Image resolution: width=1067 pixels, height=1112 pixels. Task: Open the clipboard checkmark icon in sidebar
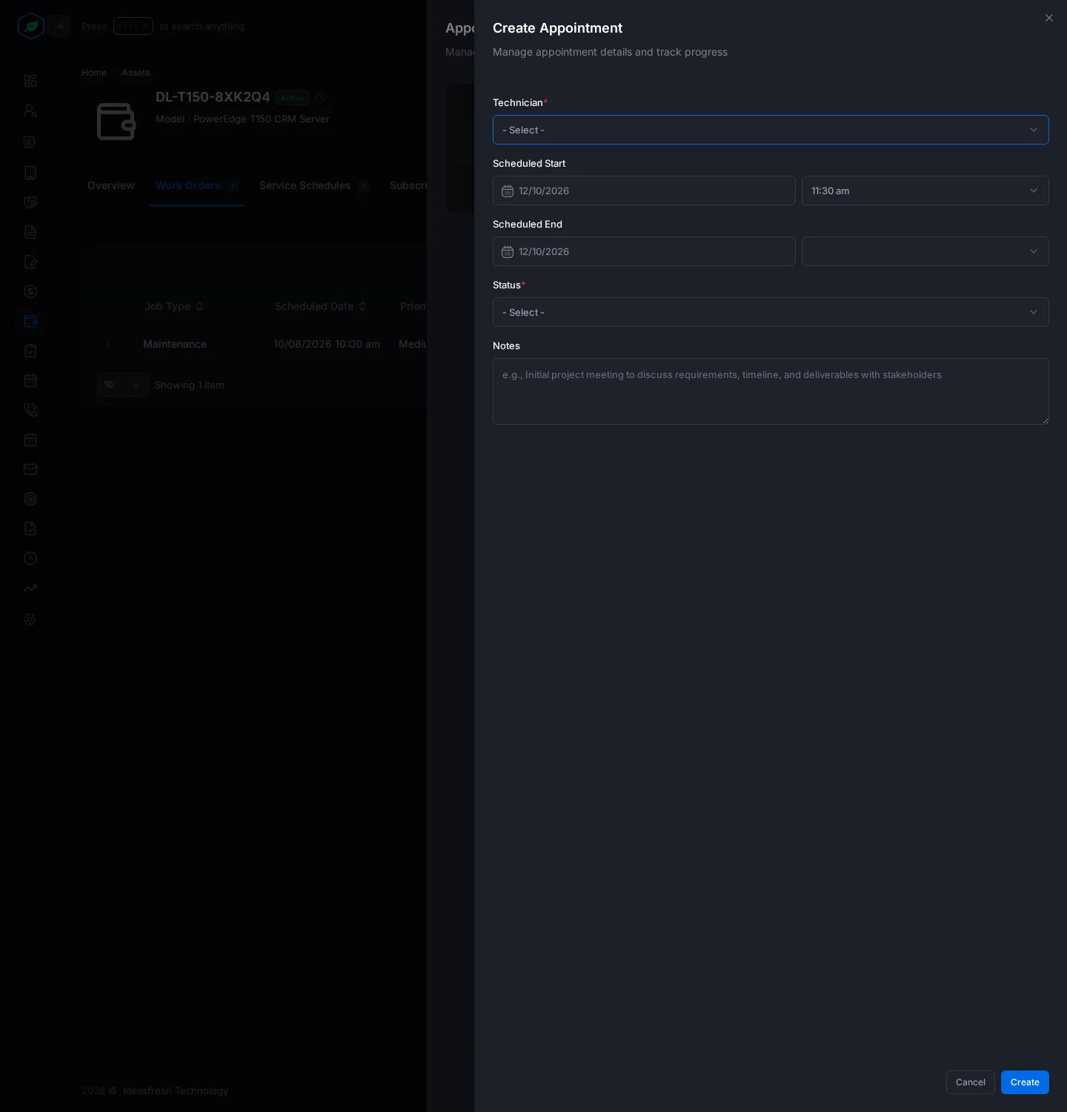pyautogui.click(x=30, y=351)
